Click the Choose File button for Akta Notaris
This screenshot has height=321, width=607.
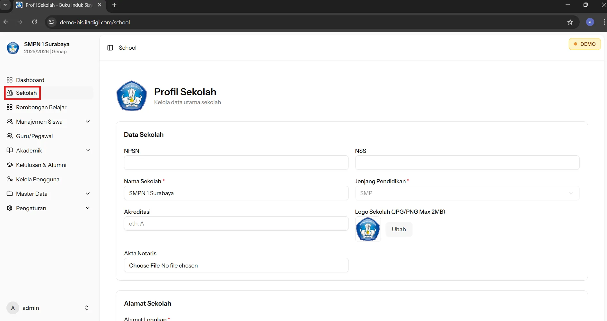click(144, 266)
